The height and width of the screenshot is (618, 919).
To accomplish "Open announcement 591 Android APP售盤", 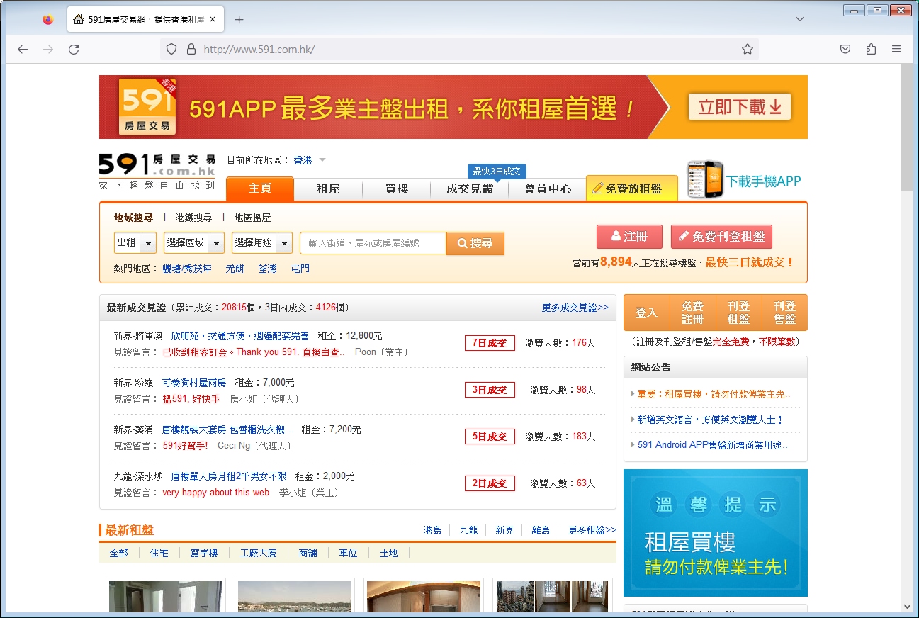I will [712, 445].
